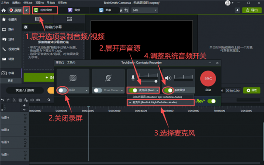Open the 属性 properties button
The width and height of the screenshot is (264, 165).
click(252, 90)
